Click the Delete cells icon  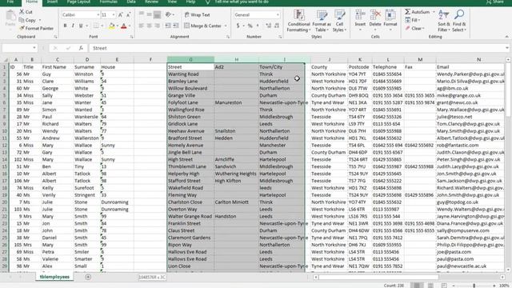(375, 15)
